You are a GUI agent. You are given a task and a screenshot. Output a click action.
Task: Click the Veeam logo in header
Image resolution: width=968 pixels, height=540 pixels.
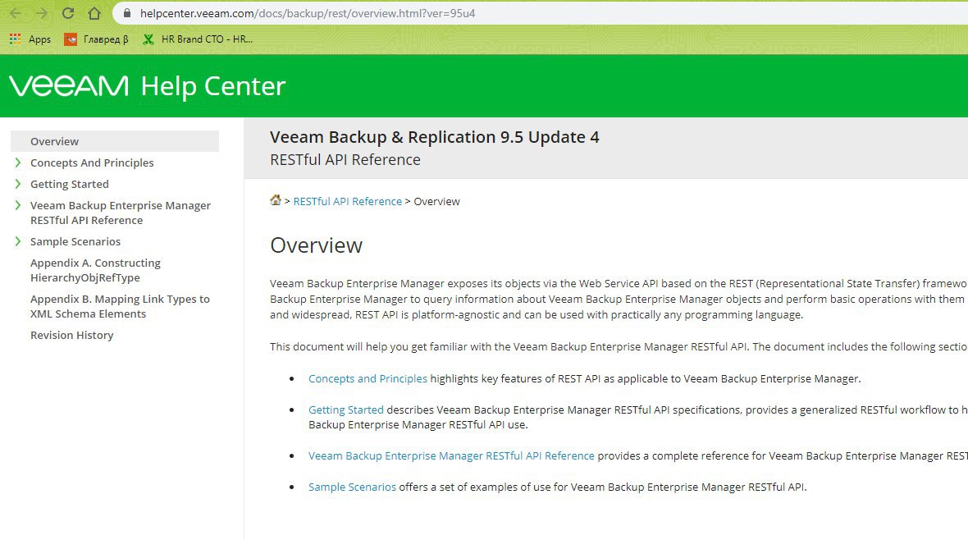(x=69, y=86)
